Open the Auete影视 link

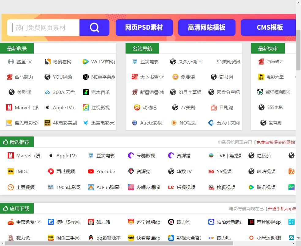pos(151,123)
